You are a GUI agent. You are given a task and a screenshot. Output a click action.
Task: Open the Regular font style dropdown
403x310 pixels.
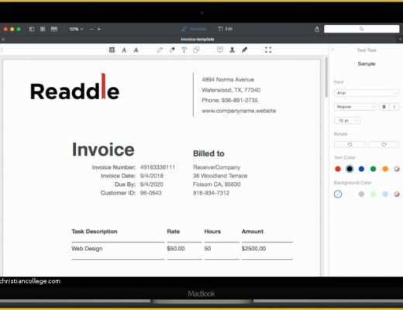[x=355, y=107]
